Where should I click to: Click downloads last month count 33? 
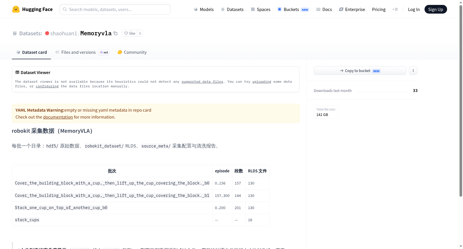click(x=415, y=91)
